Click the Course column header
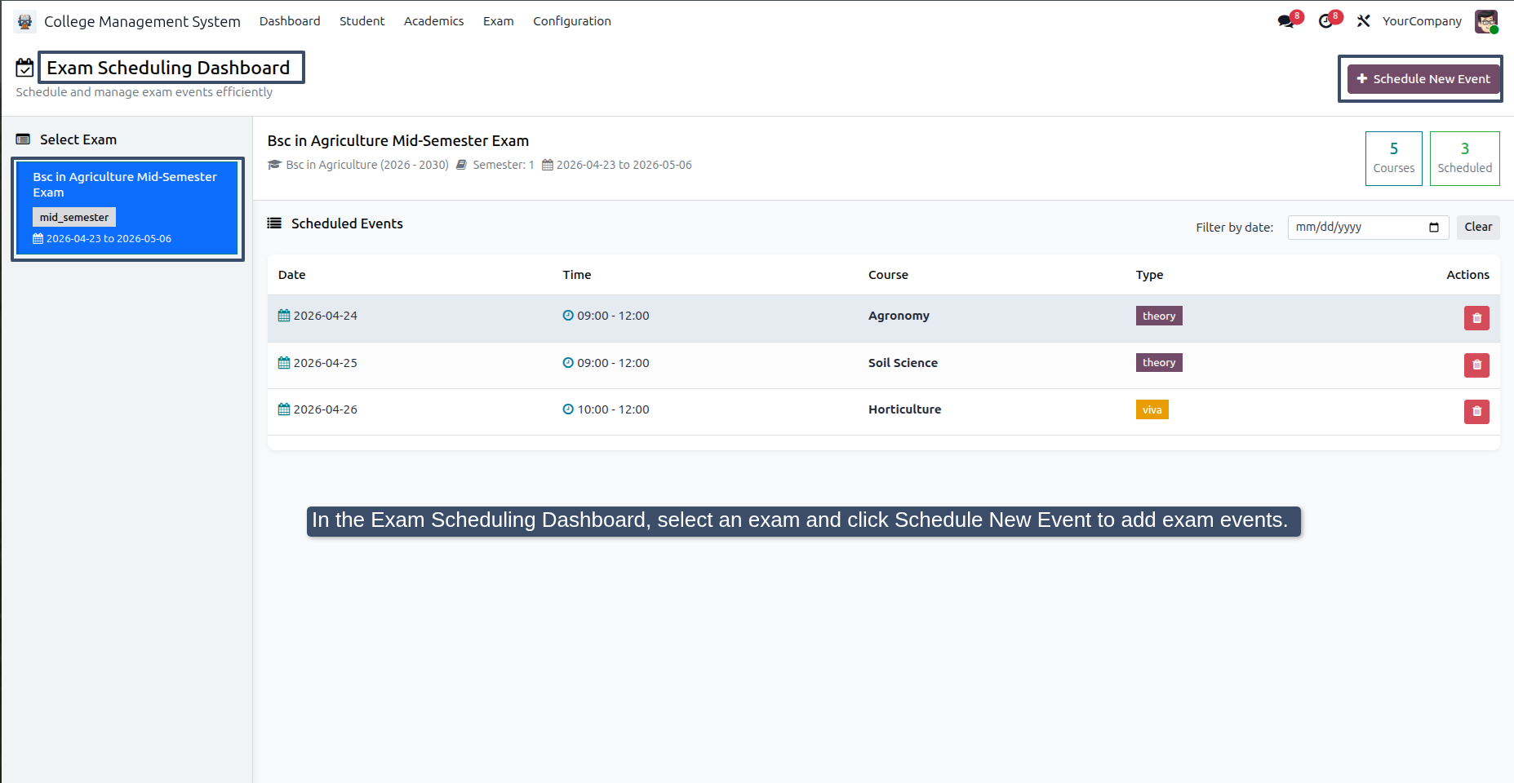 coord(888,275)
